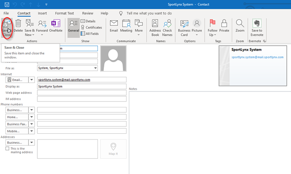Open the More communicate options
This screenshot has height=174, width=291.
[138, 28]
